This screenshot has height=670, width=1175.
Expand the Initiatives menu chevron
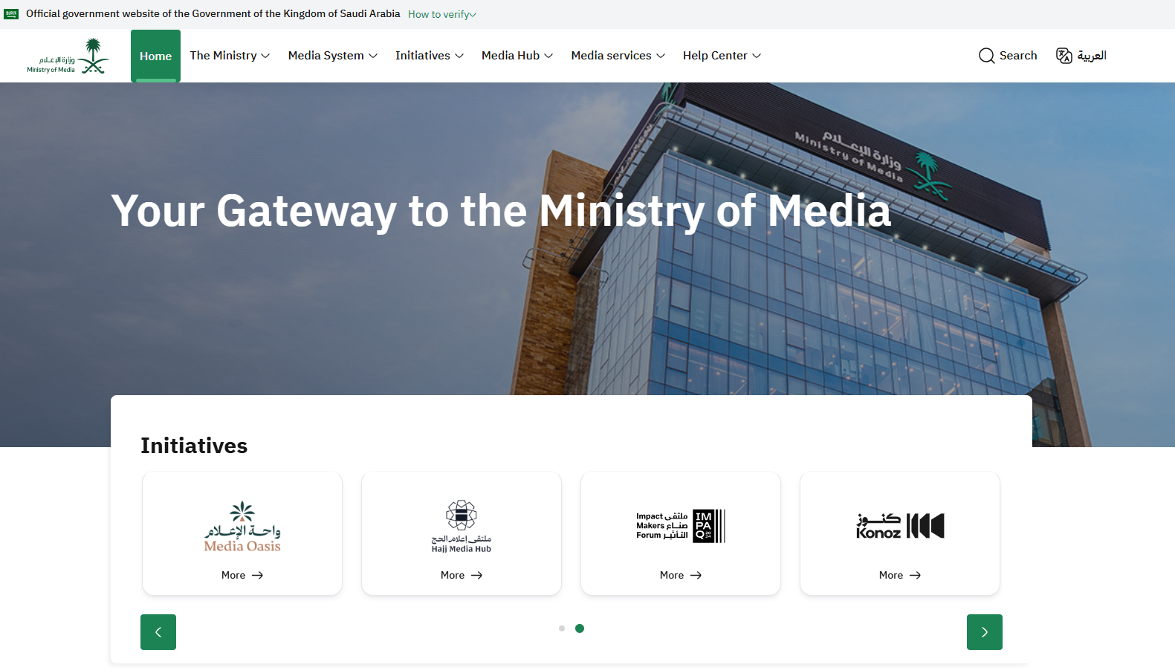point(459,56)
